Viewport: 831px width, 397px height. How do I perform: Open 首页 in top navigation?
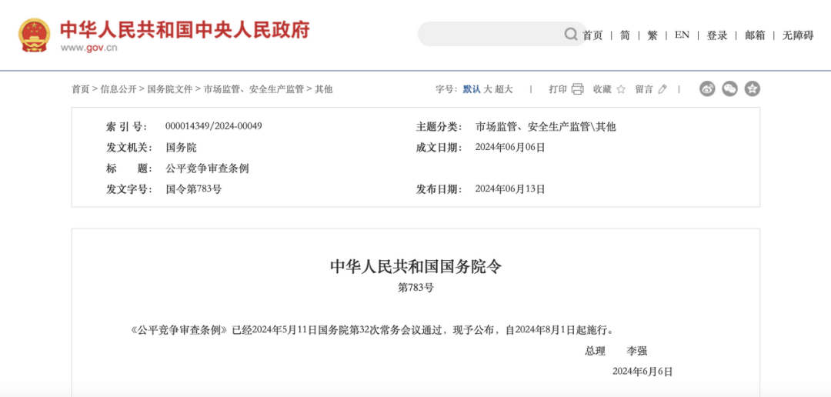[592, 35]
